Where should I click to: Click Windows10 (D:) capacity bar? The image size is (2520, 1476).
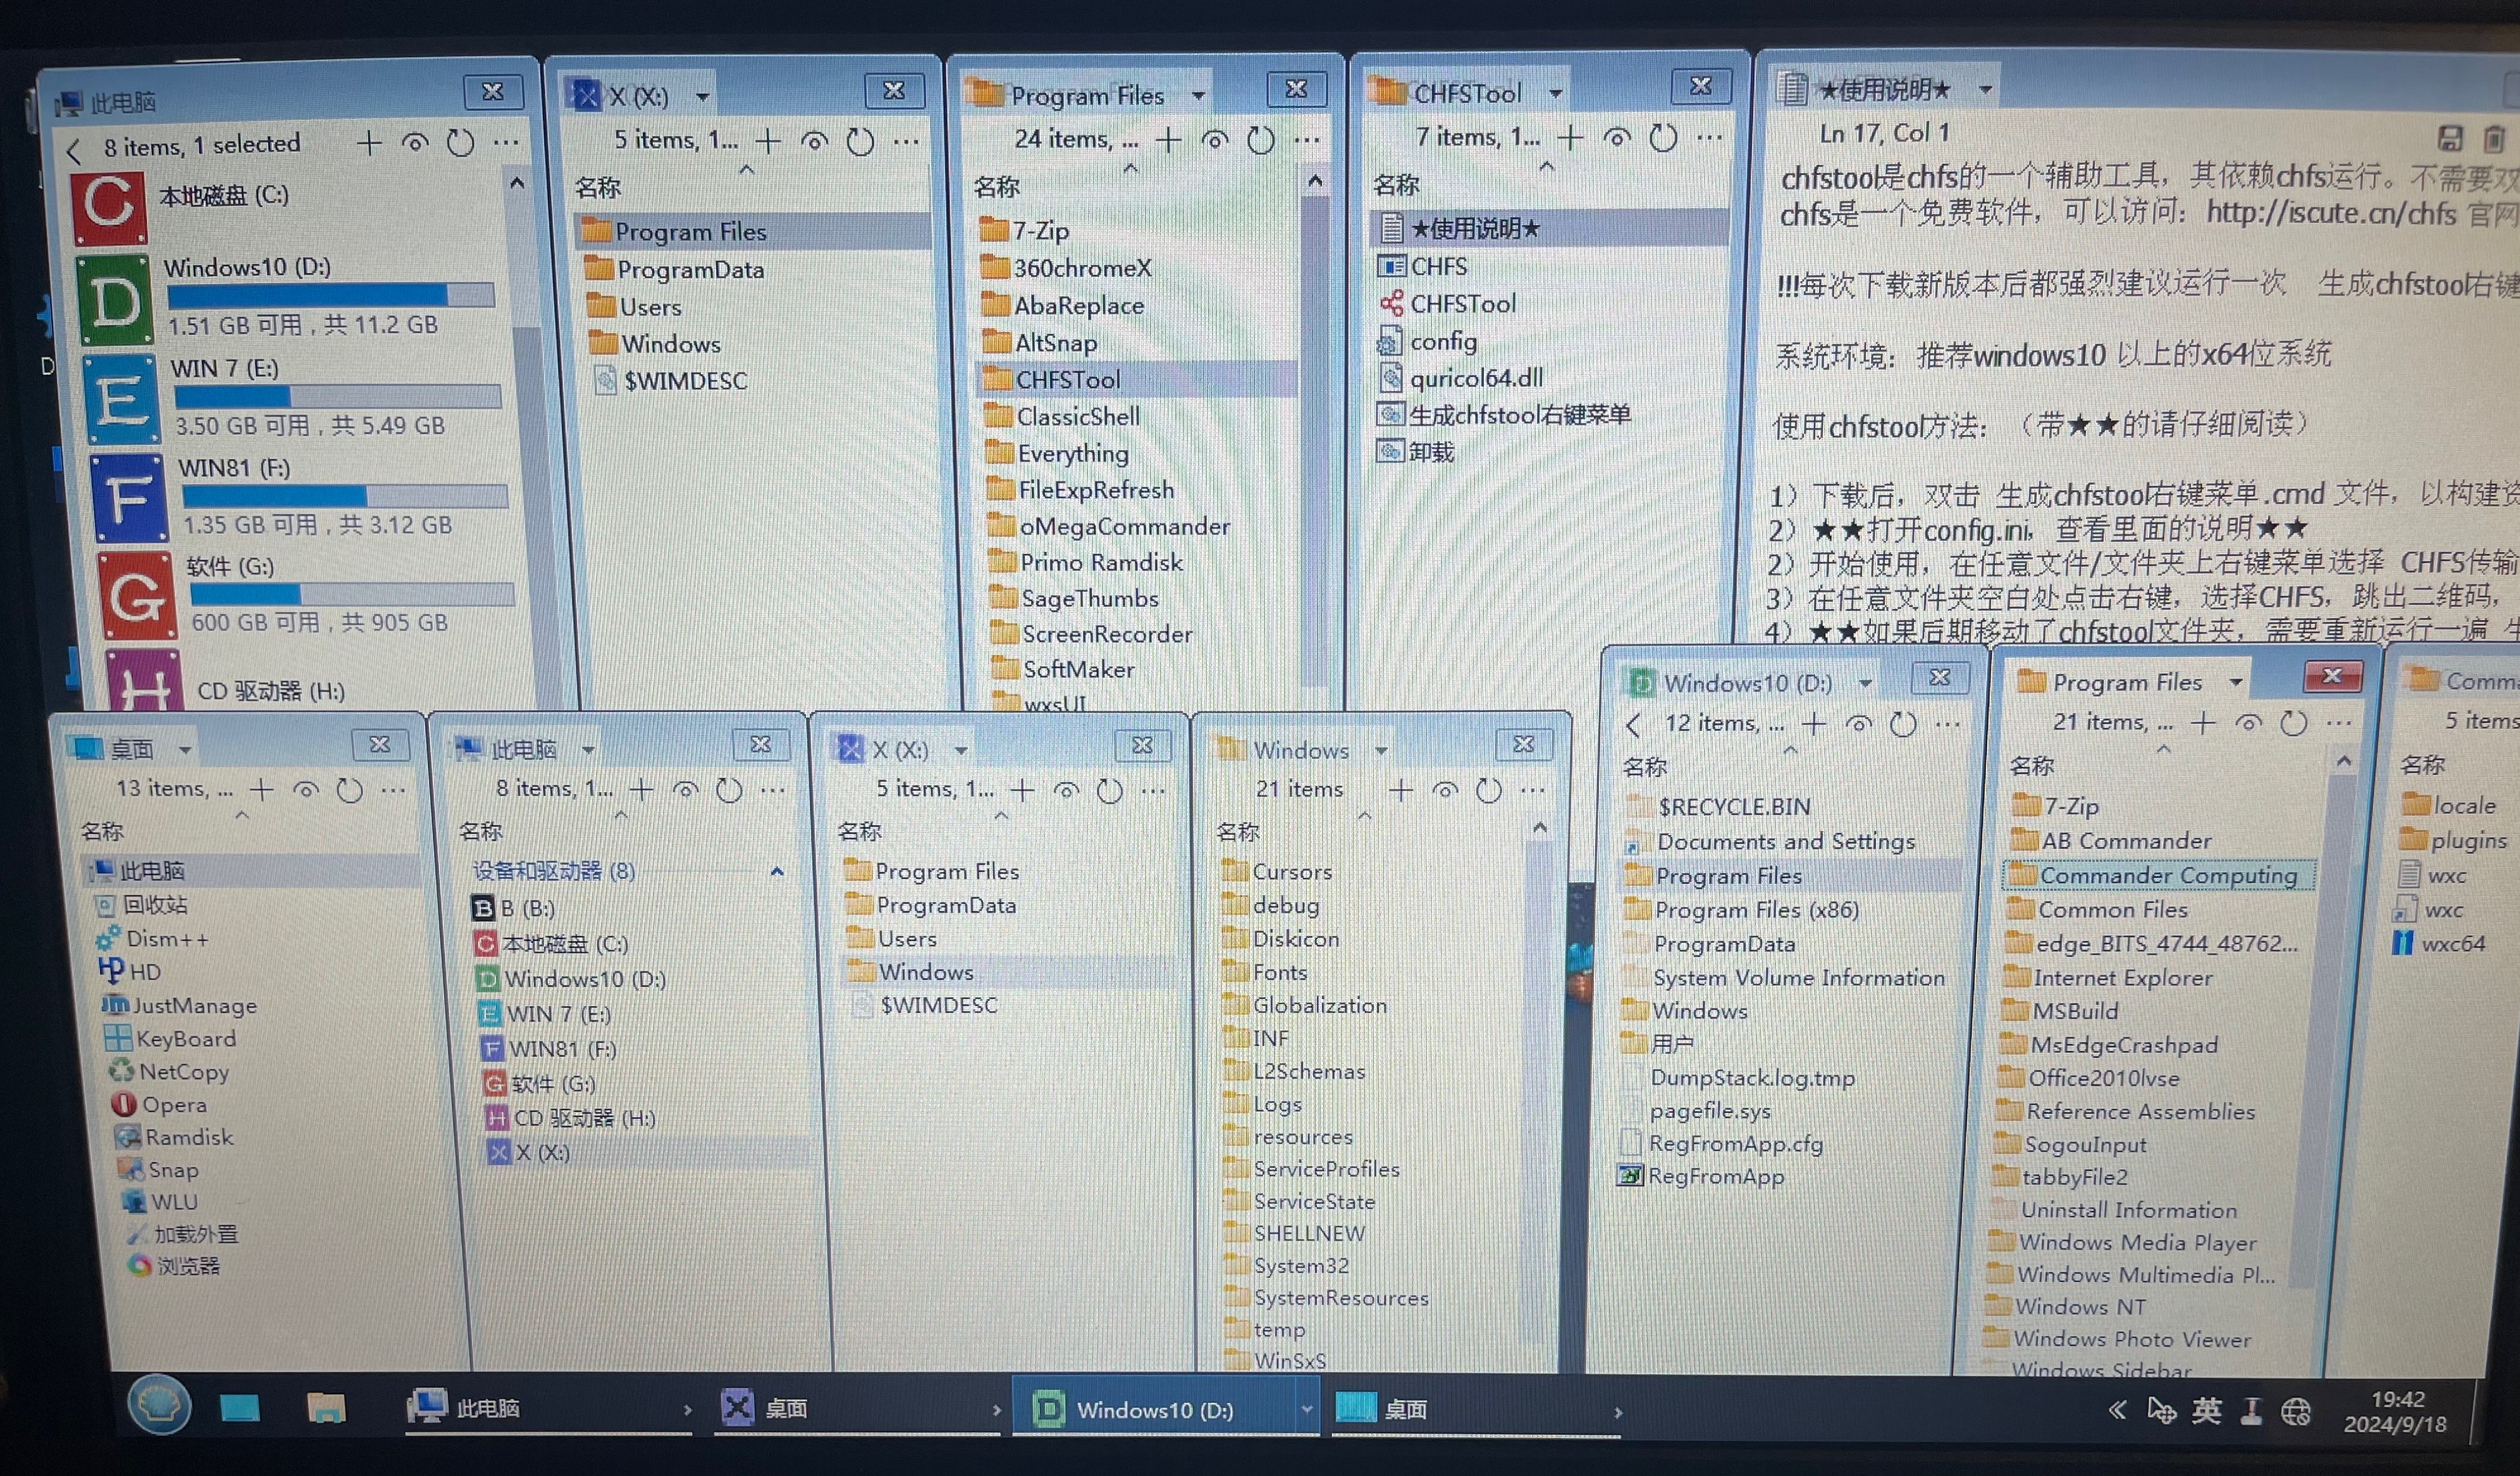tap(330, 295)
